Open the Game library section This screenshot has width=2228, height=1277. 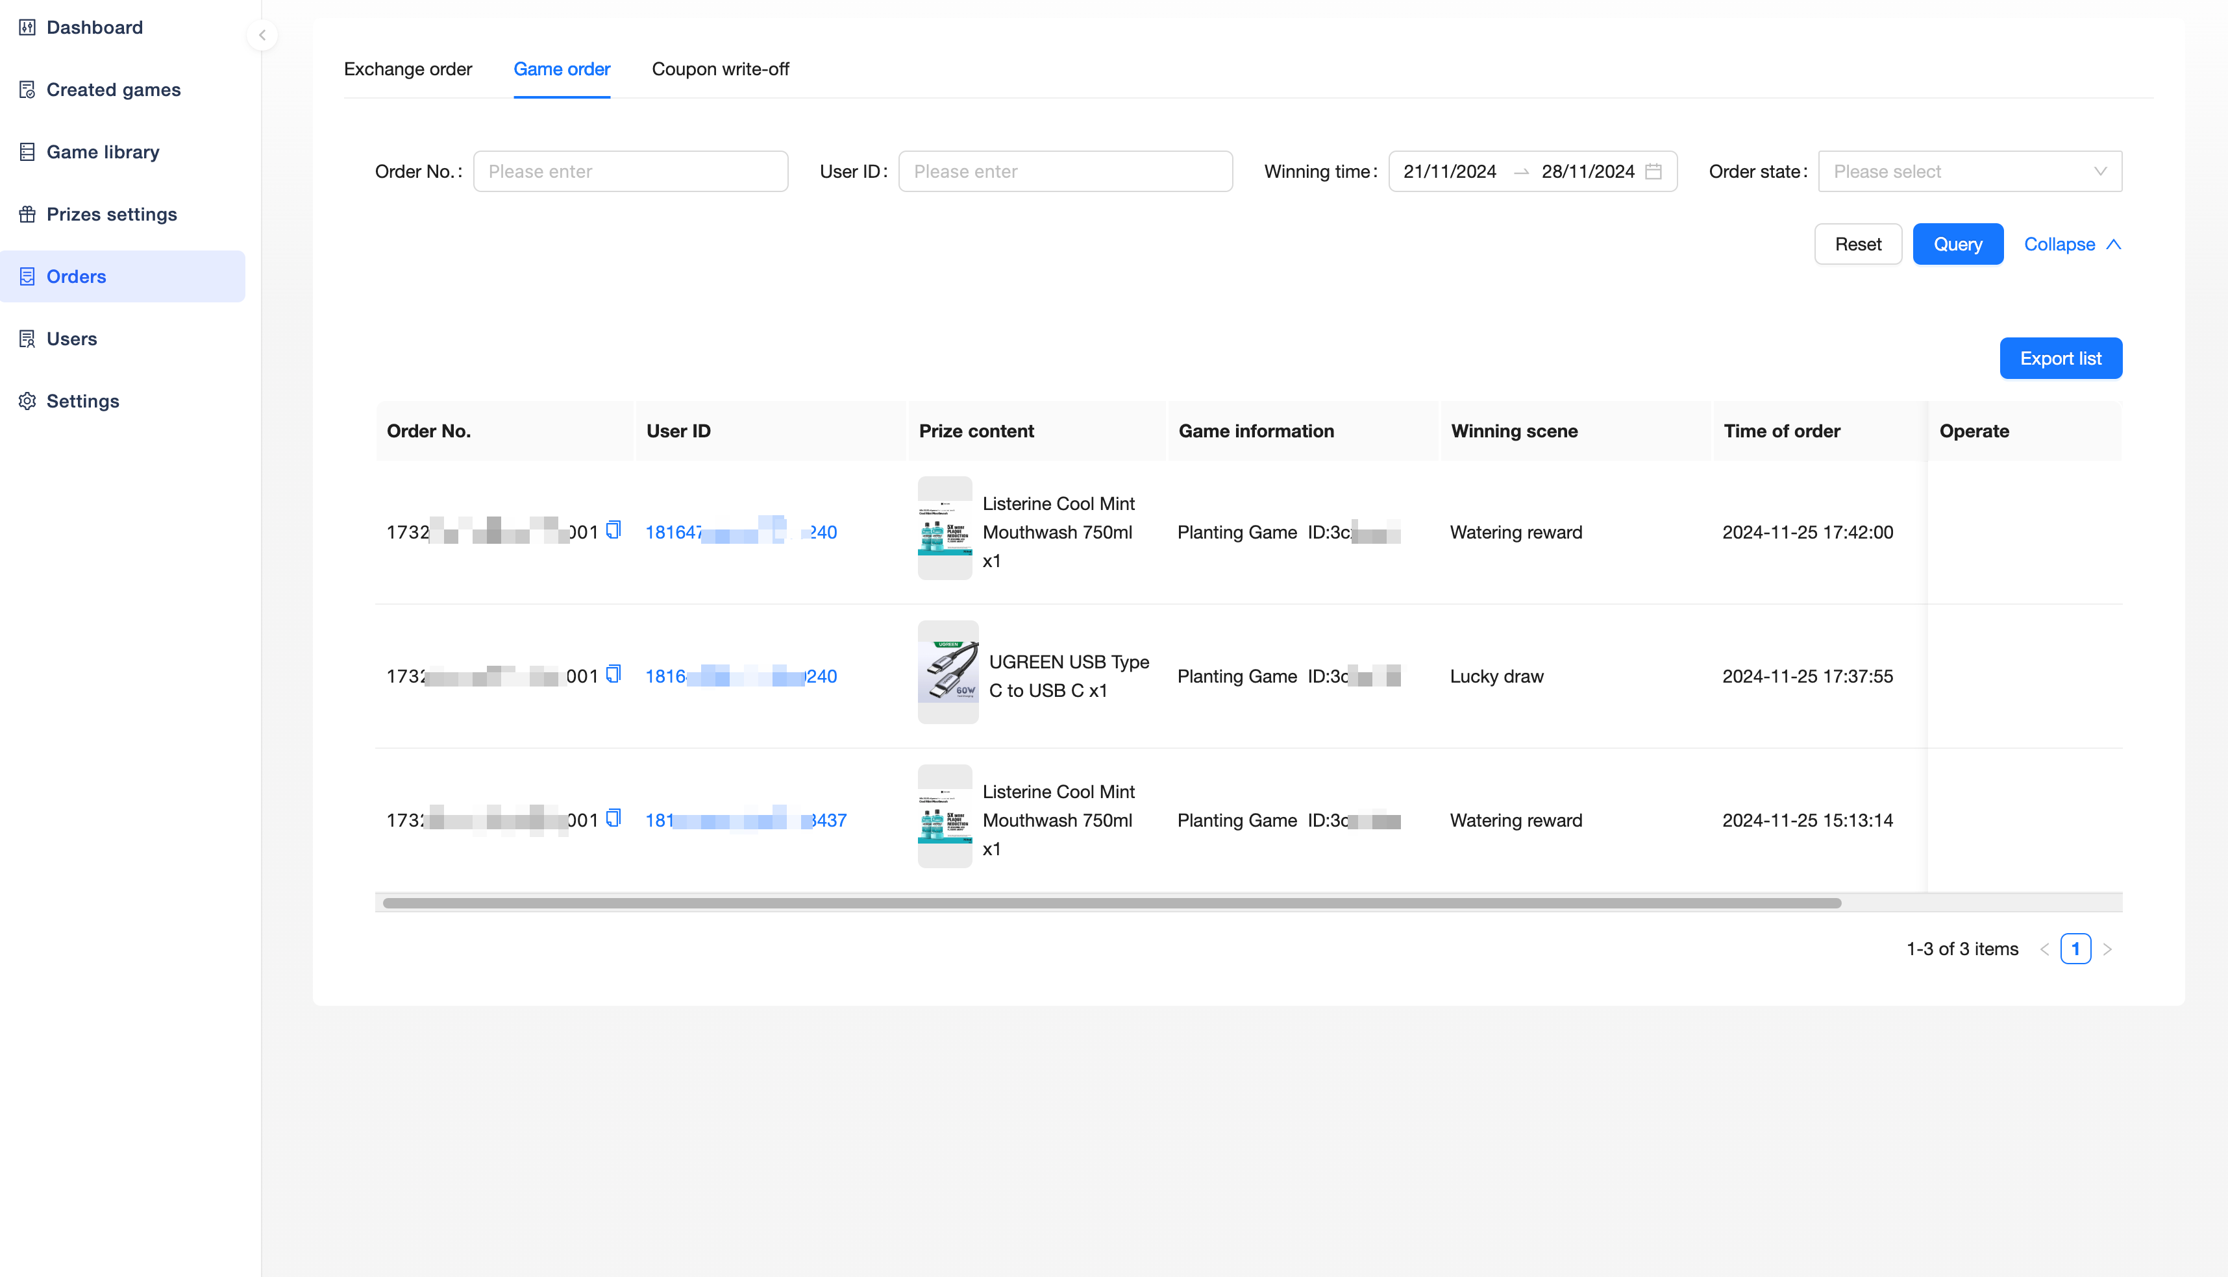point(103,152)
